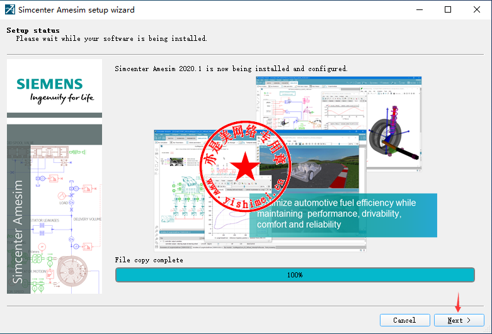This screenshot has height=334, width=492.
Task: Click the Simcenter Amesim sidebar schematic banner
Action: 55,209
